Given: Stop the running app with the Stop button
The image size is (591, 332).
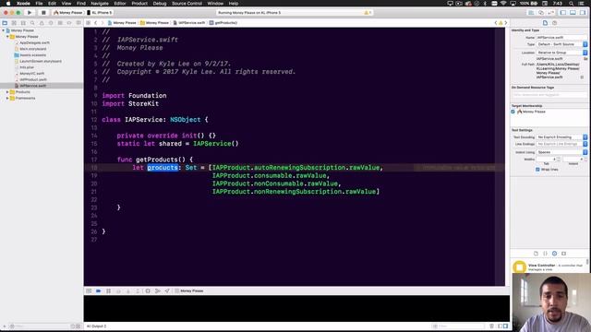Looking at the screenshot, I should click(x=43, y=12).
